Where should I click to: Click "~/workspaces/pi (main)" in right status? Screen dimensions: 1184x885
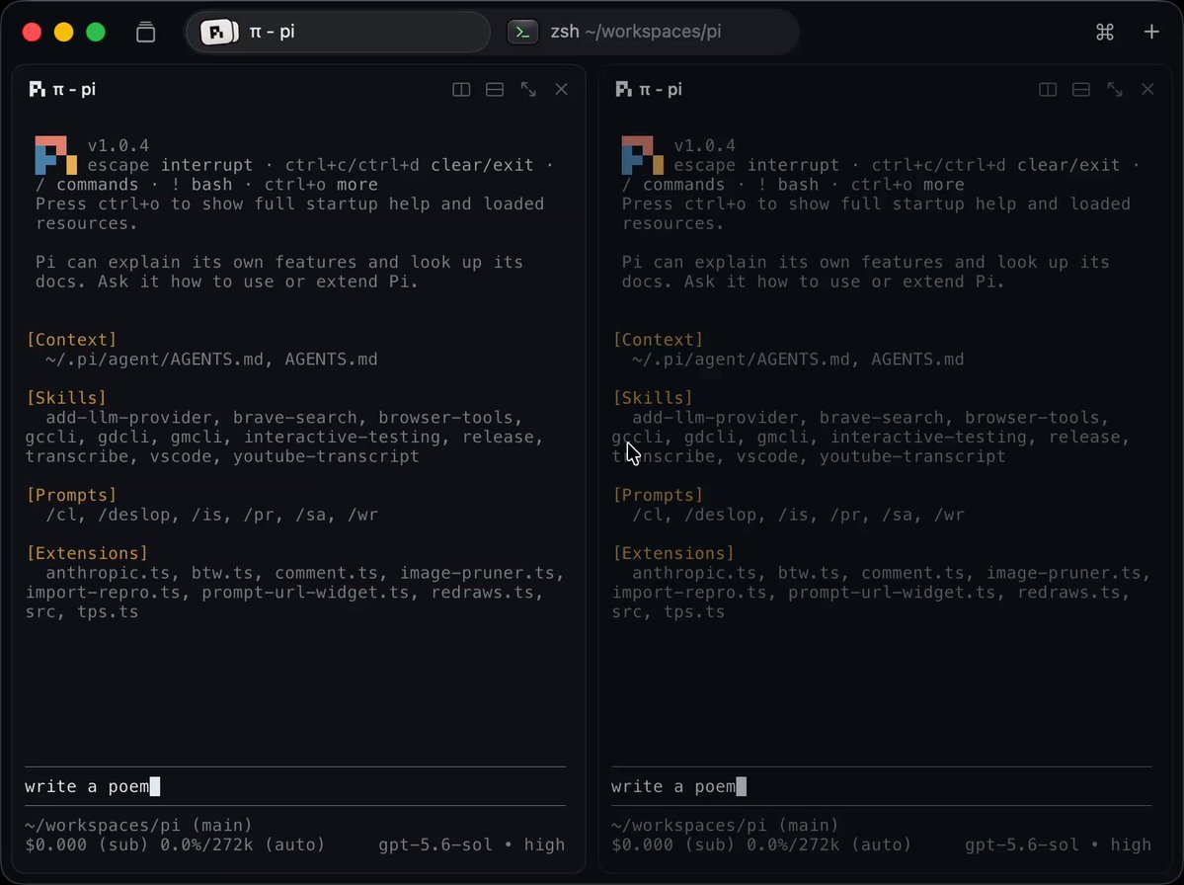[x=725, y=826]
